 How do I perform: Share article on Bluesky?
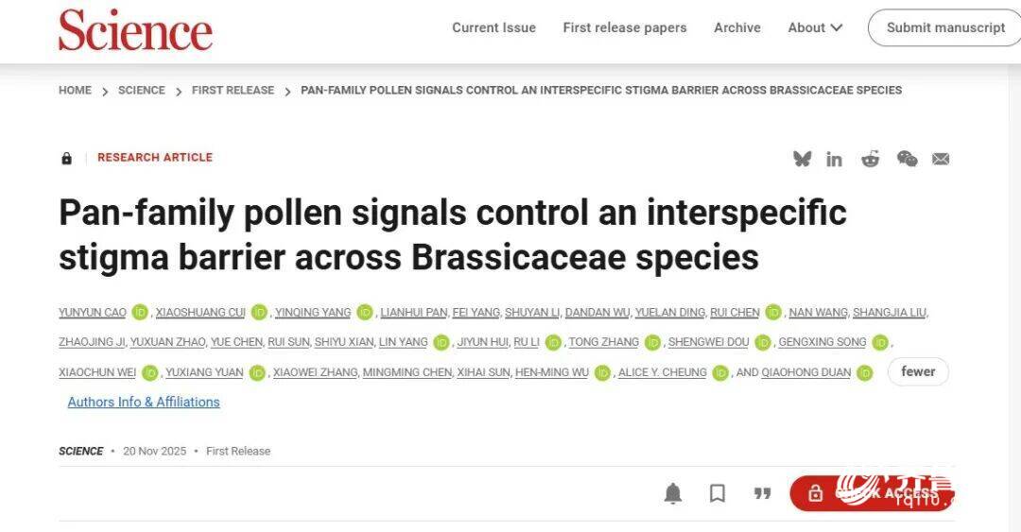tap(803, 159)
